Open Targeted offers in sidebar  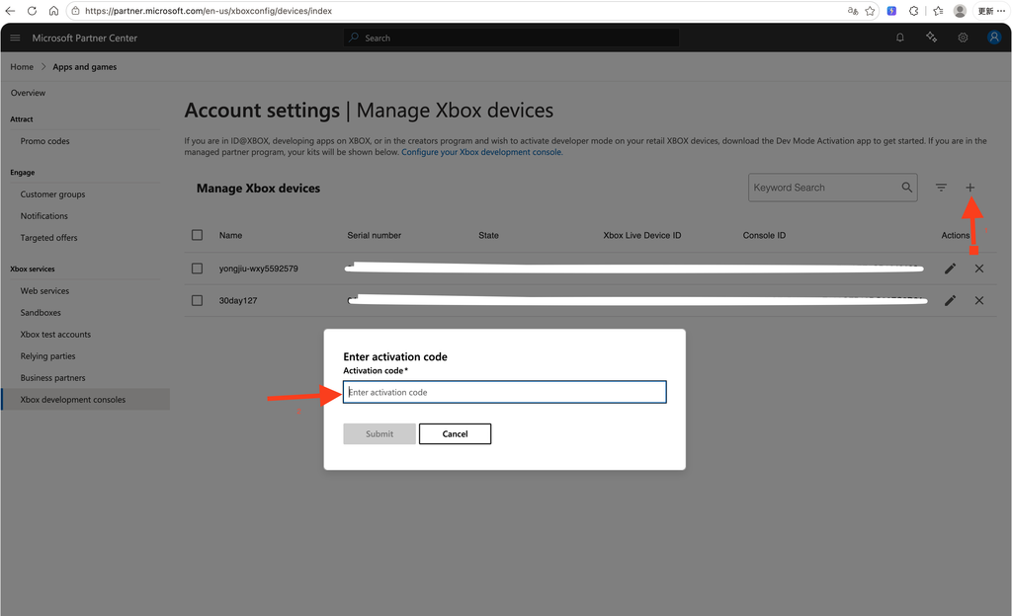pyautogui.click(x=48, y=238)
